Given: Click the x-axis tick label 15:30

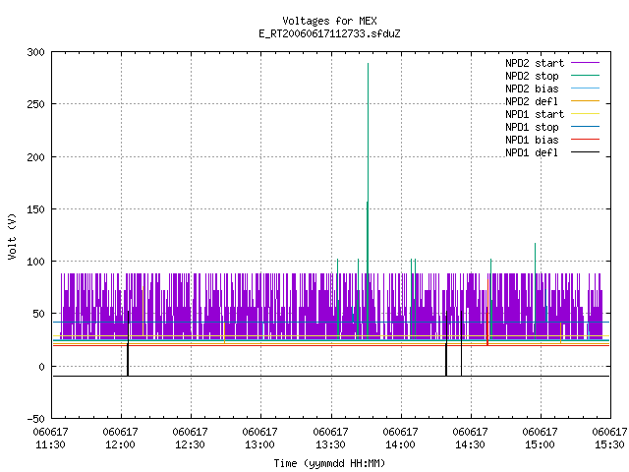Looking at the screenshot, I should coord(609,444).
